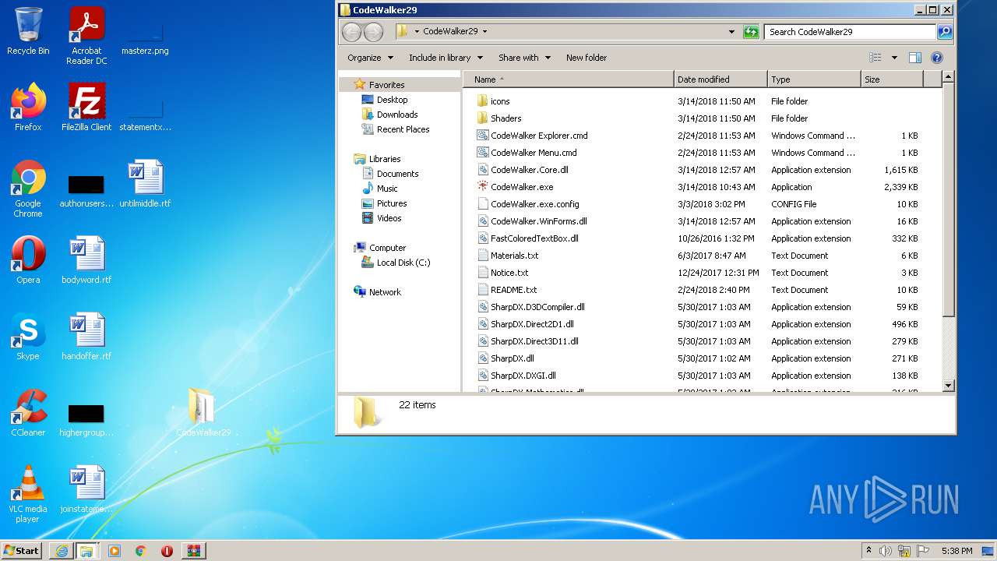Screen dimensions: 997x561
Task: Select masterz.png on the desktop
Action: point(145,39)
